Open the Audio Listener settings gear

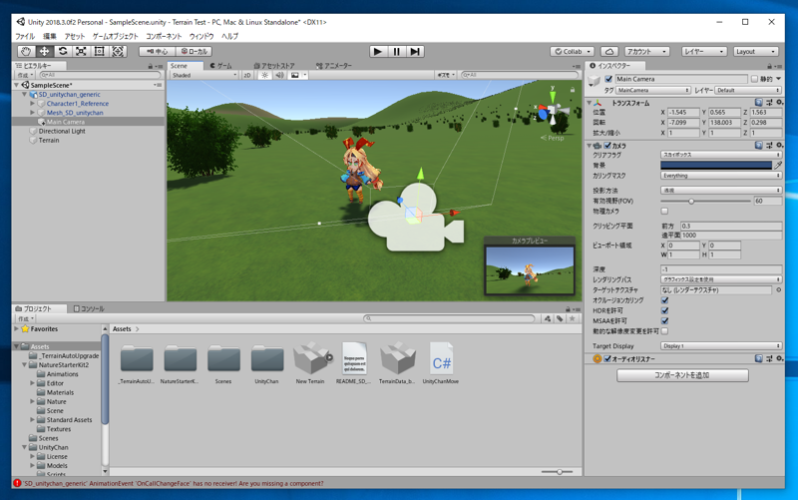779,358
